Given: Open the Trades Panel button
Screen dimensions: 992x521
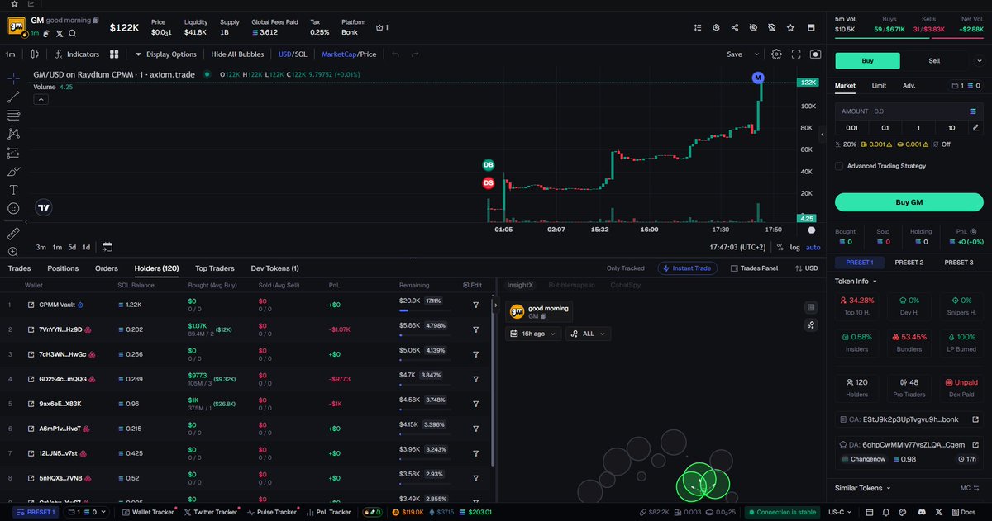Looking at the screenshot, I should pos(754,268).
